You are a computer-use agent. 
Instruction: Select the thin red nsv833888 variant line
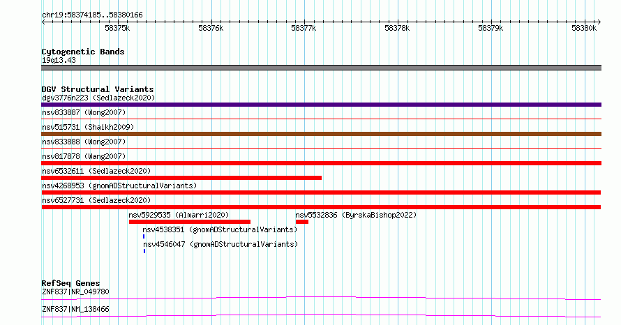pos(321,148)
